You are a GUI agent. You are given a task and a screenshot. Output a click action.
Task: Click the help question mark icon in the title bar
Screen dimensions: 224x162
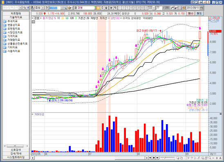pyautogui.click(x=208, y=2)
